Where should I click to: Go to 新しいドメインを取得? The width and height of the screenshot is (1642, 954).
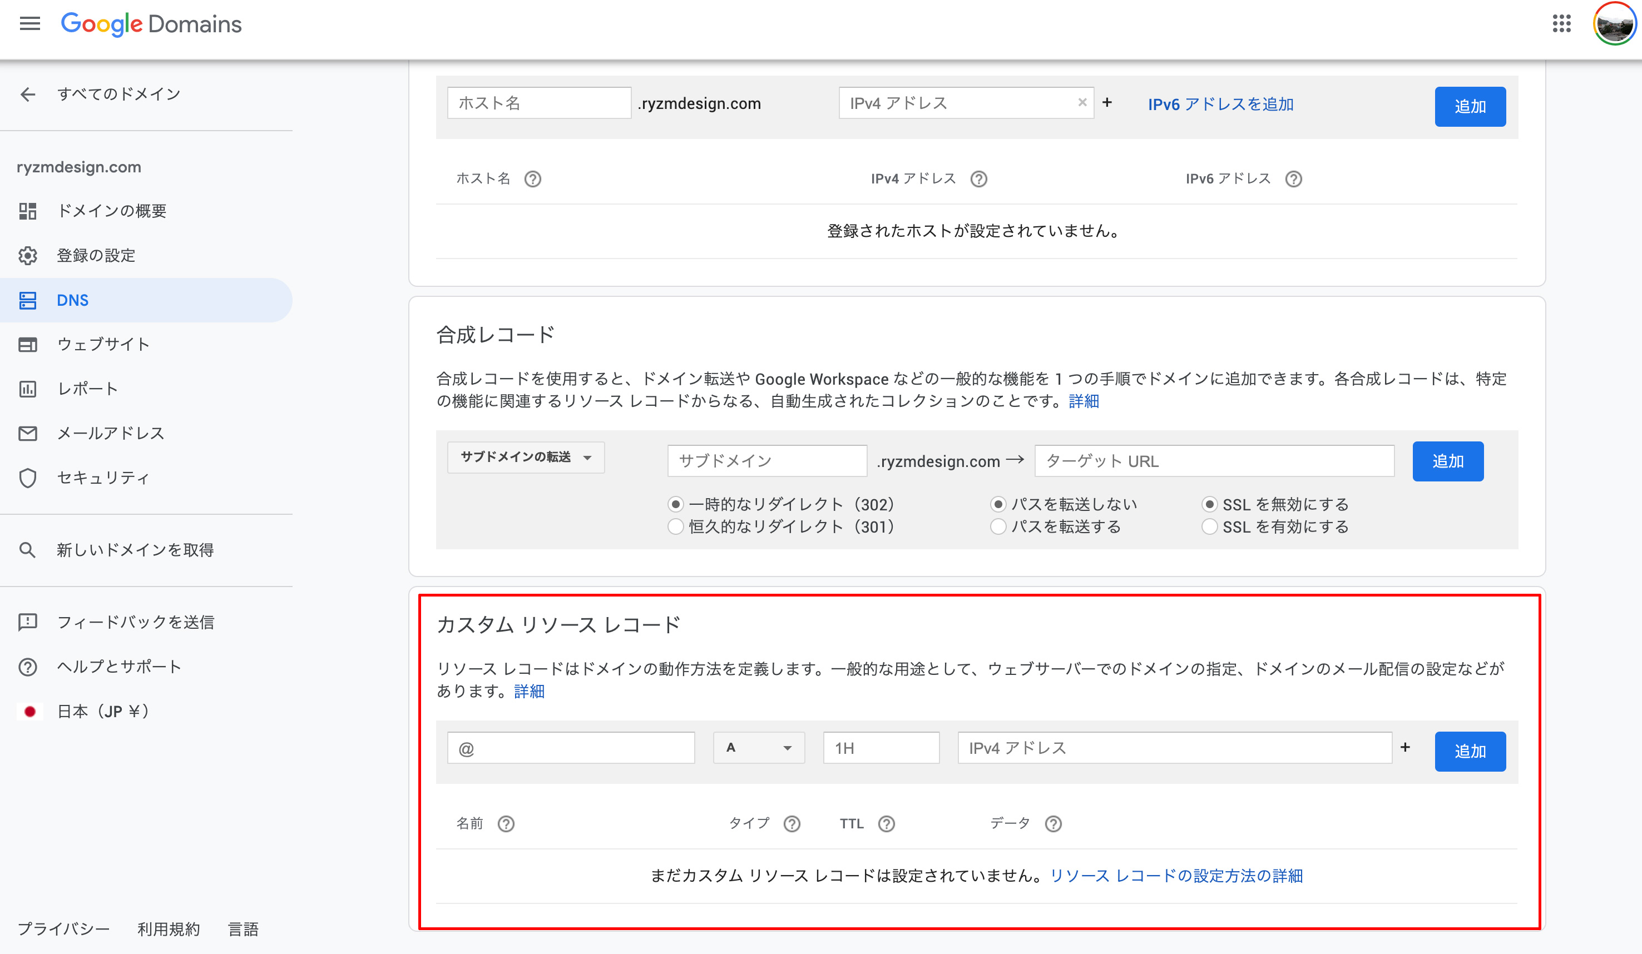136,550
